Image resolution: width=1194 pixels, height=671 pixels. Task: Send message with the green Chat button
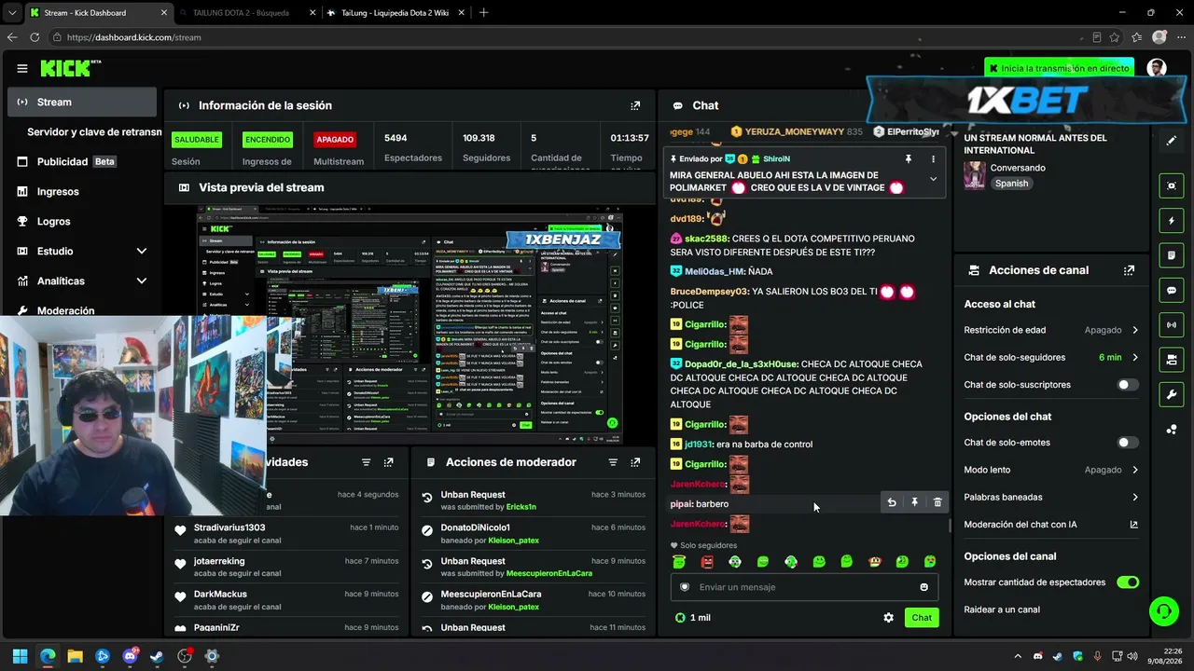(922, 618)
